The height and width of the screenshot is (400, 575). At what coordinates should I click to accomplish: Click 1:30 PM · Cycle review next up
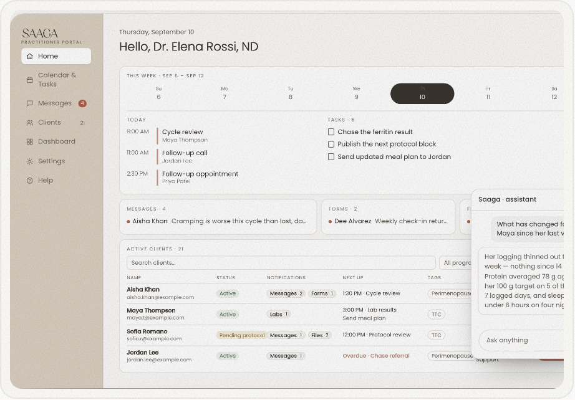click(371, 293)
